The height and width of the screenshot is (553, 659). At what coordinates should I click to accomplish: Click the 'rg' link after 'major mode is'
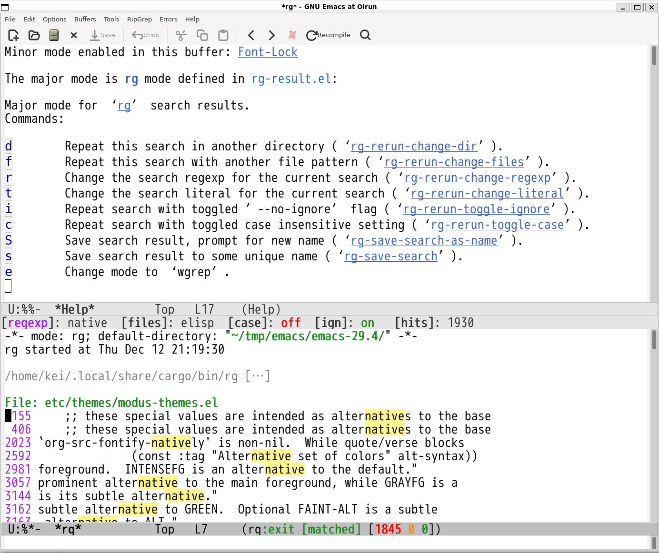pos(131,79)
